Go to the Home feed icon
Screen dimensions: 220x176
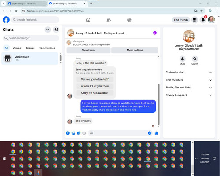(88, 20)
